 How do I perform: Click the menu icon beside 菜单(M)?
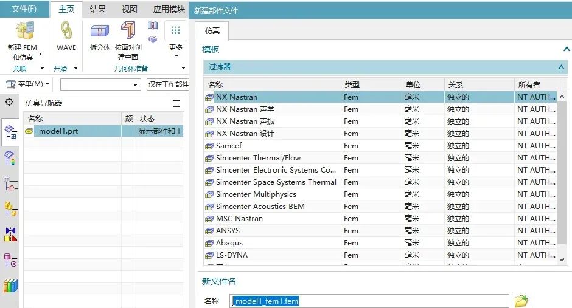11,84
